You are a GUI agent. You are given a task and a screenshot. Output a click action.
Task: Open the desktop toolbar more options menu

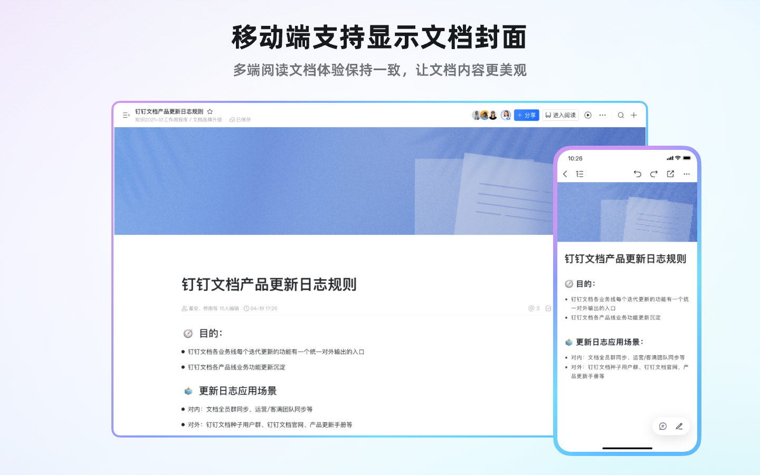coord(603,115)
